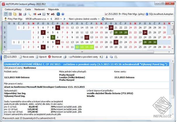Select green day 19 in month row 2
This screenshot has height=124, width=177.
click(121, 33)
